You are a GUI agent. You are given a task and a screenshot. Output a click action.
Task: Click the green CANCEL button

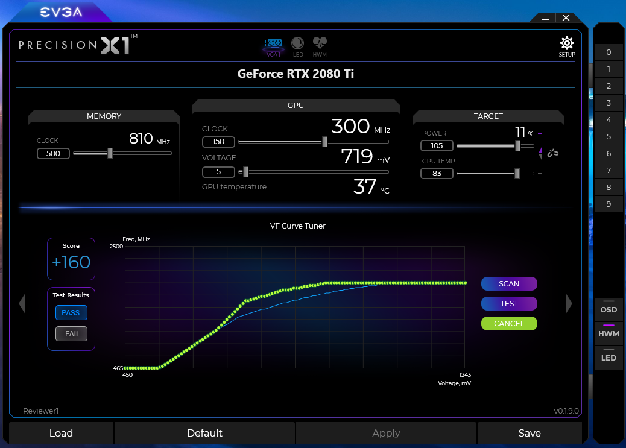point(509,323)
